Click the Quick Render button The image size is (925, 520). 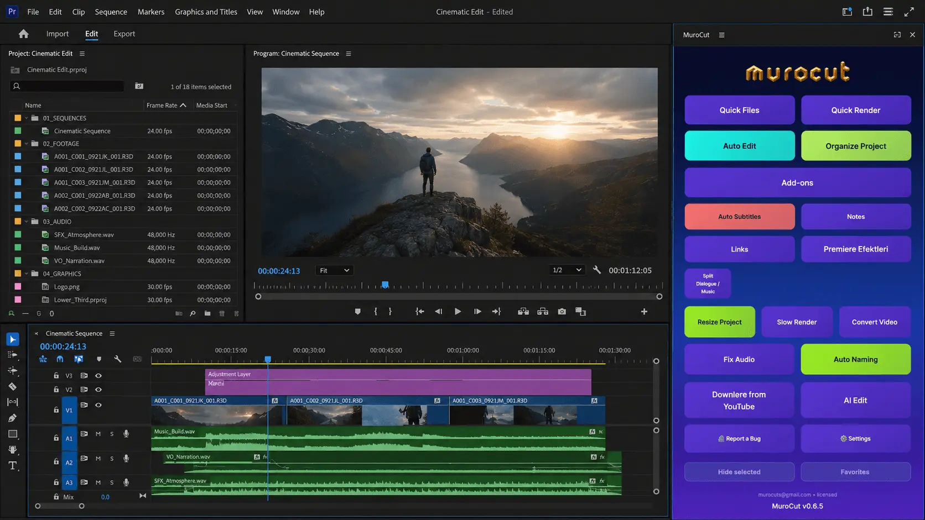pyautogui.click(x=856, y=110)
